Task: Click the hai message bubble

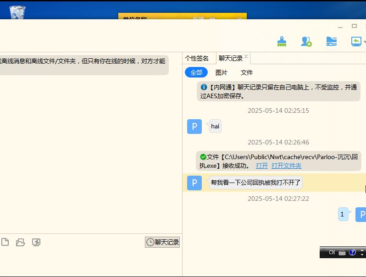Action: [x=215, y=126]
